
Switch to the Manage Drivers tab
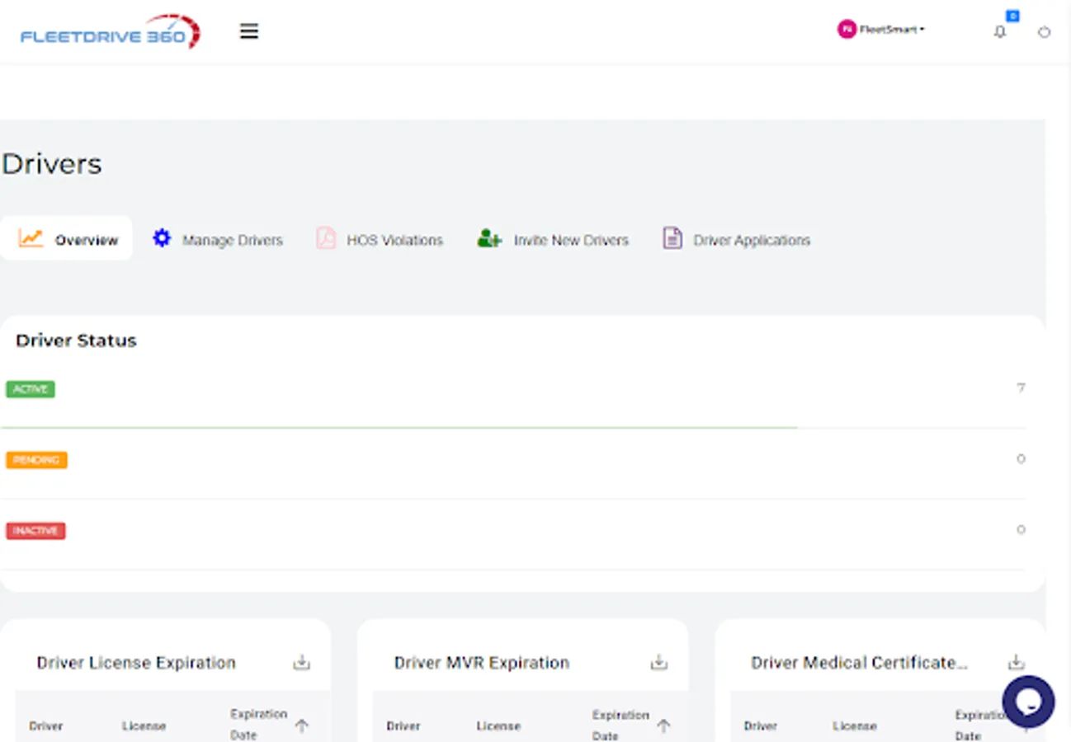pos(234,239)
